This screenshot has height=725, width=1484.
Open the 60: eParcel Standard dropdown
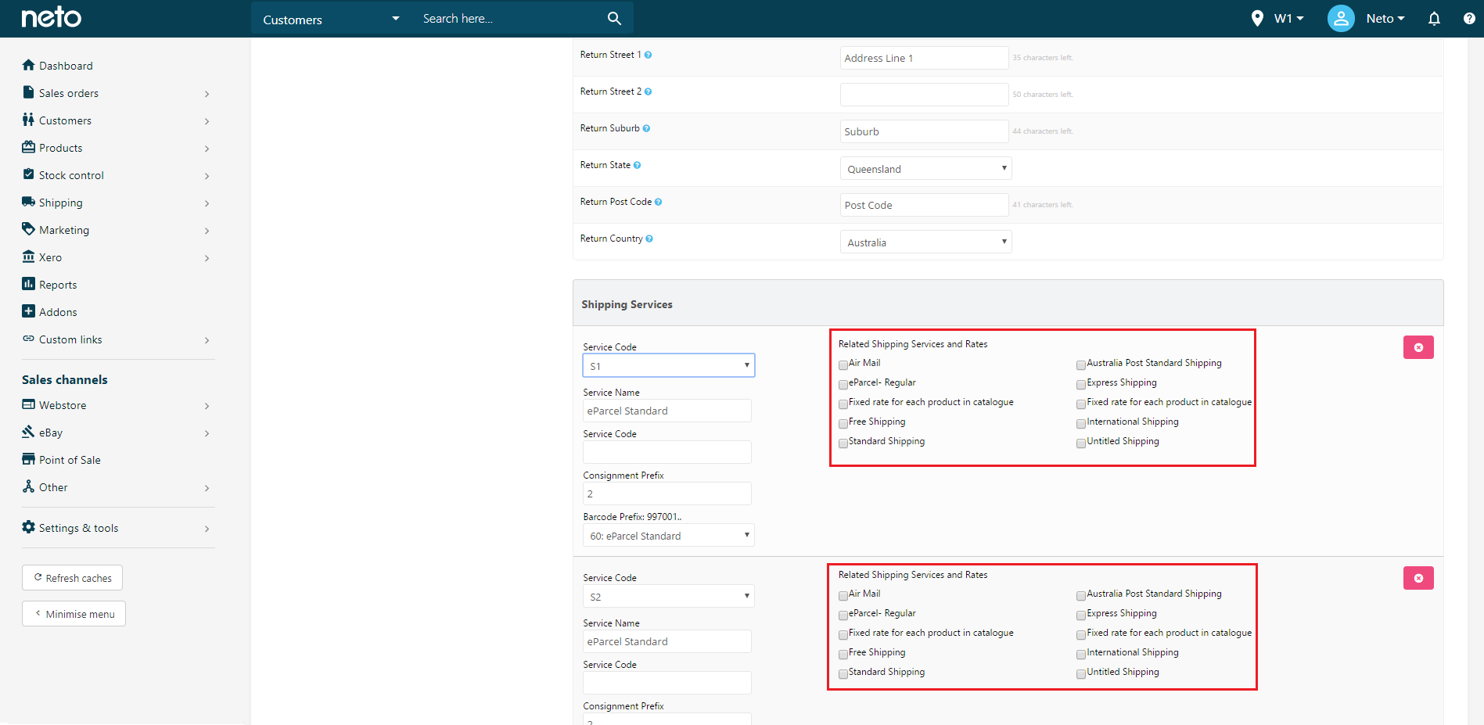click(669, 535)
